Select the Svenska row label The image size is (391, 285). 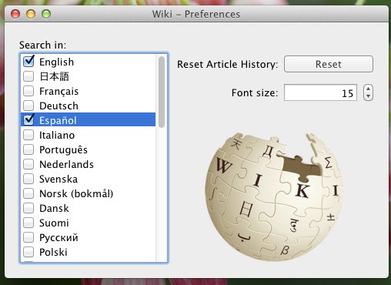58,179
